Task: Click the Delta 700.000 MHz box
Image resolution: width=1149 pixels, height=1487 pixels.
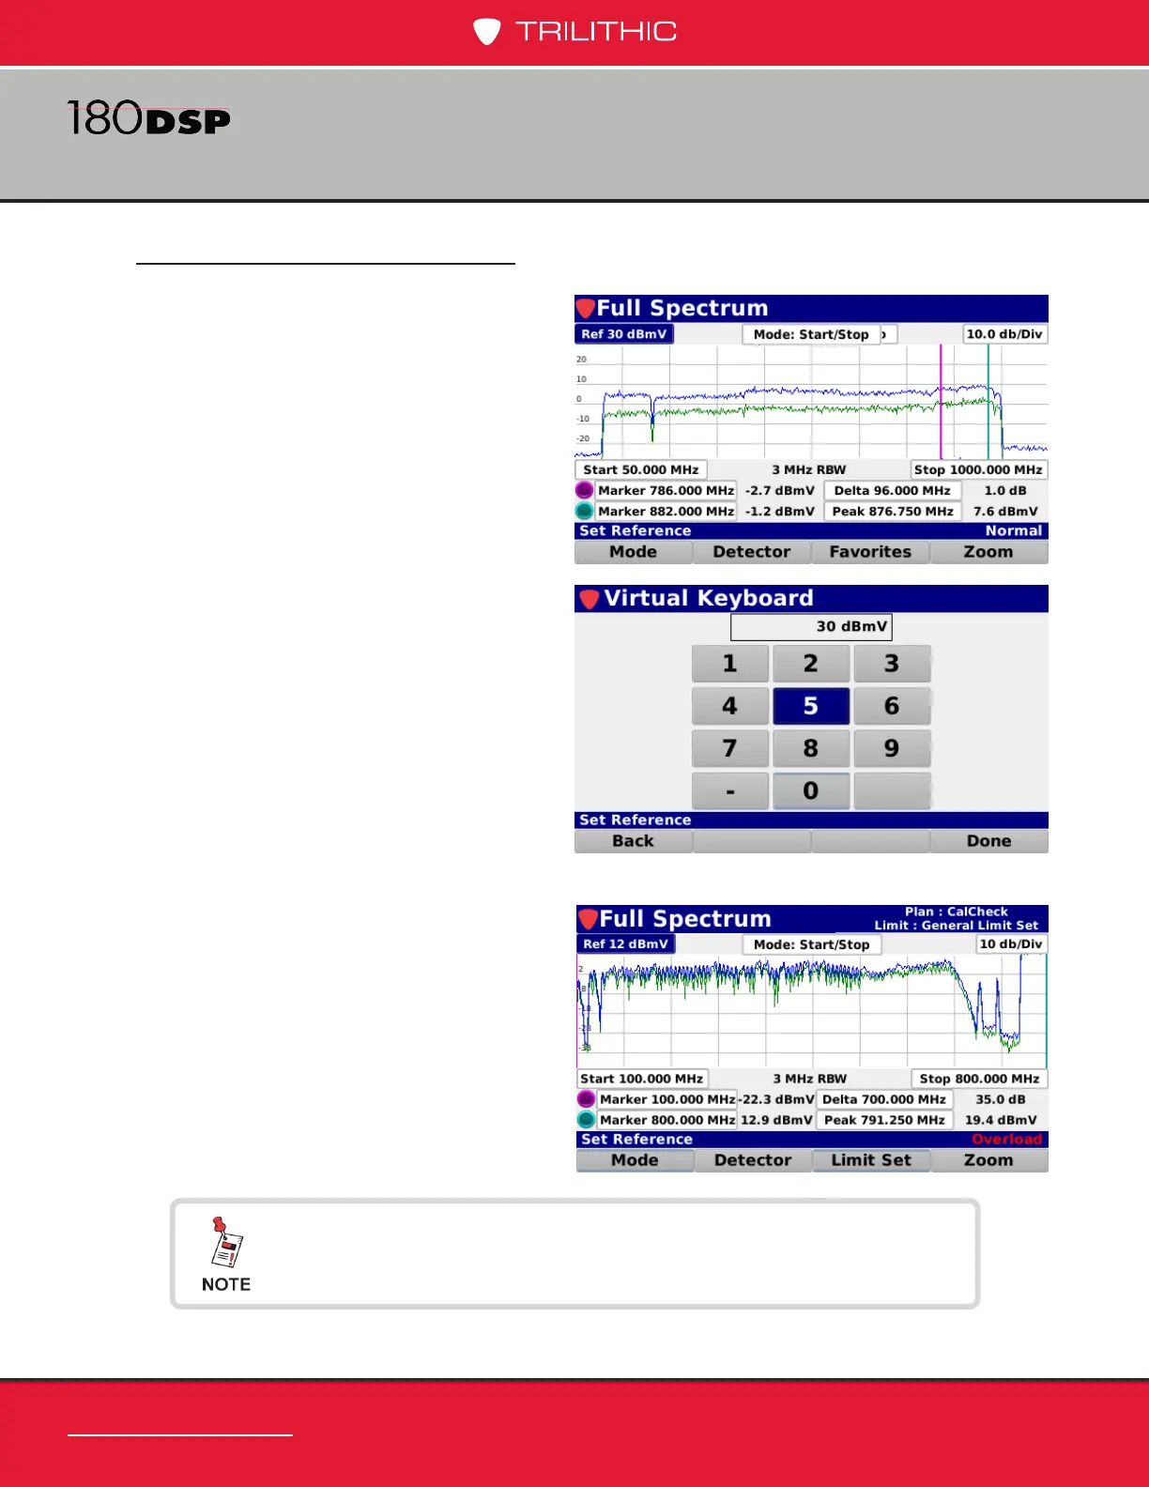Action: (x=884, y=1099)
